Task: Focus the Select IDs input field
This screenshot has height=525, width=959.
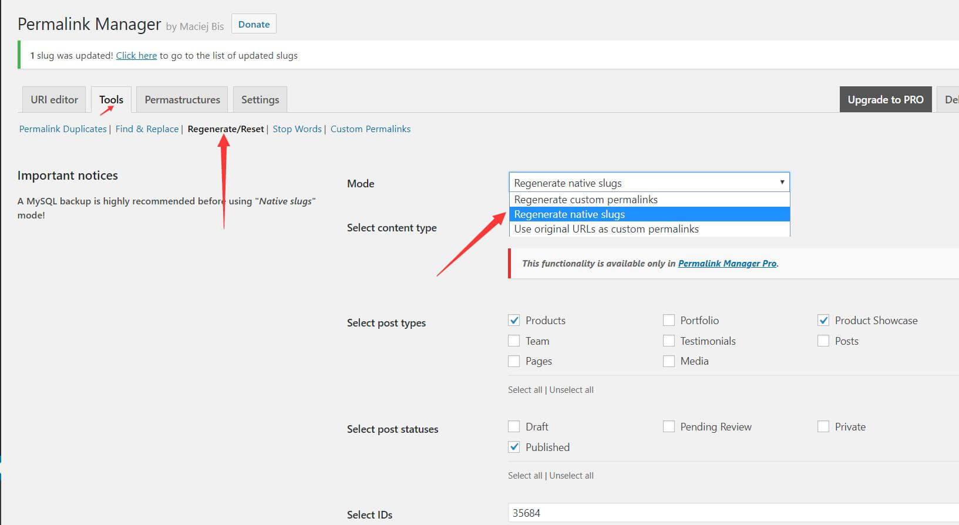Action: click(728, 513)
